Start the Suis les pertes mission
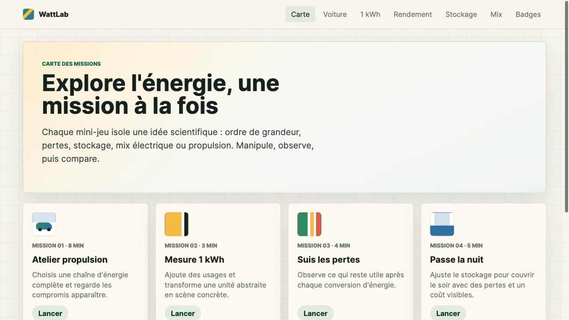Screen dimensions: 569x320 tap(316, 313)
